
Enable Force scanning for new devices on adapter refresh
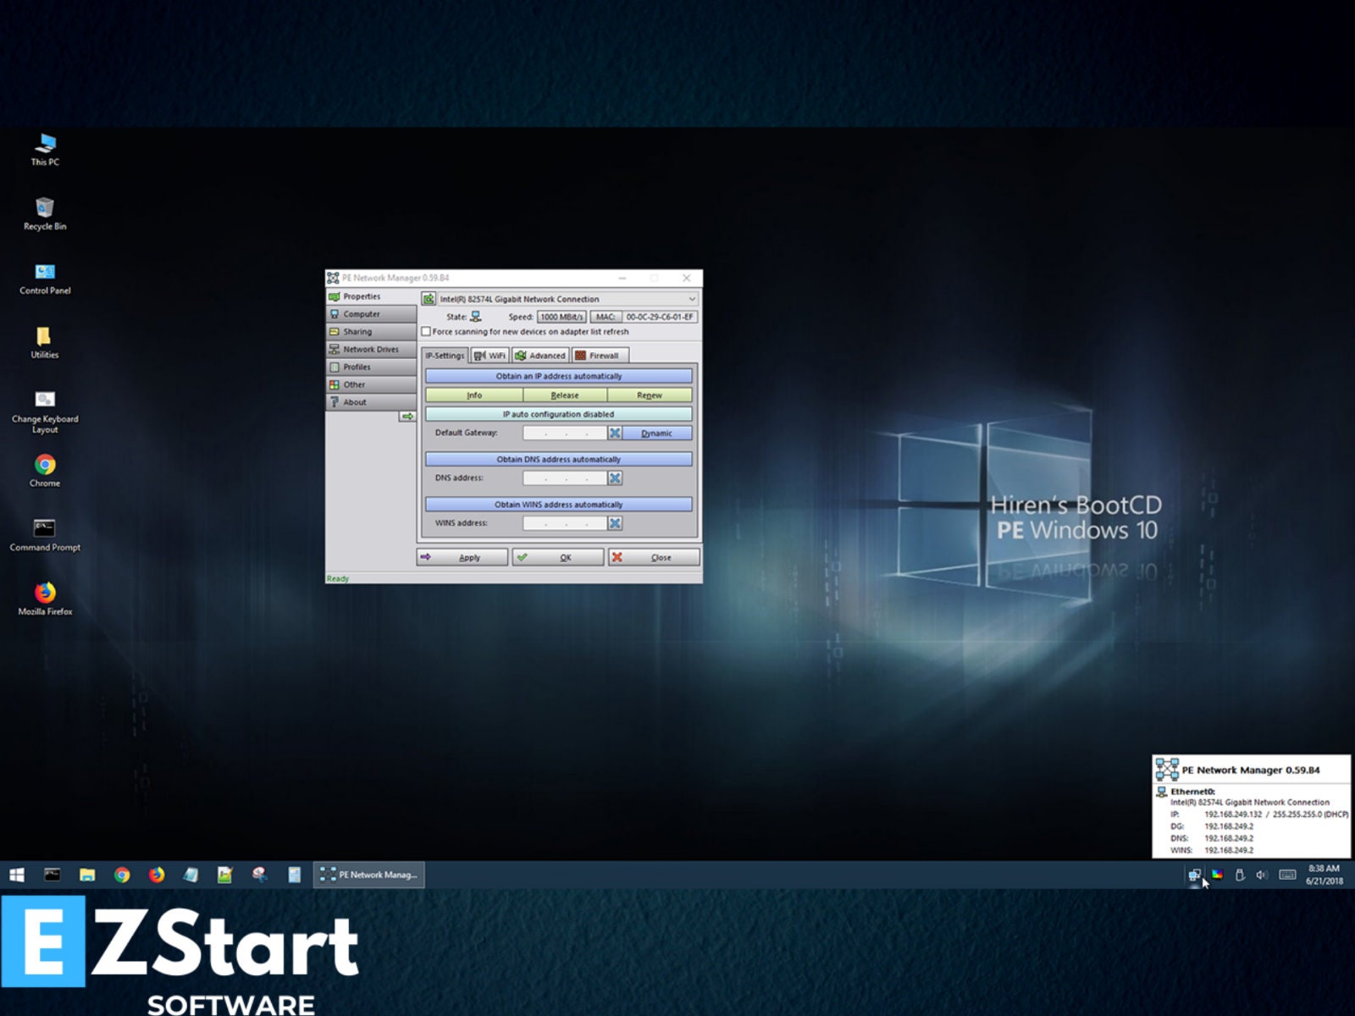pos(426,332)
